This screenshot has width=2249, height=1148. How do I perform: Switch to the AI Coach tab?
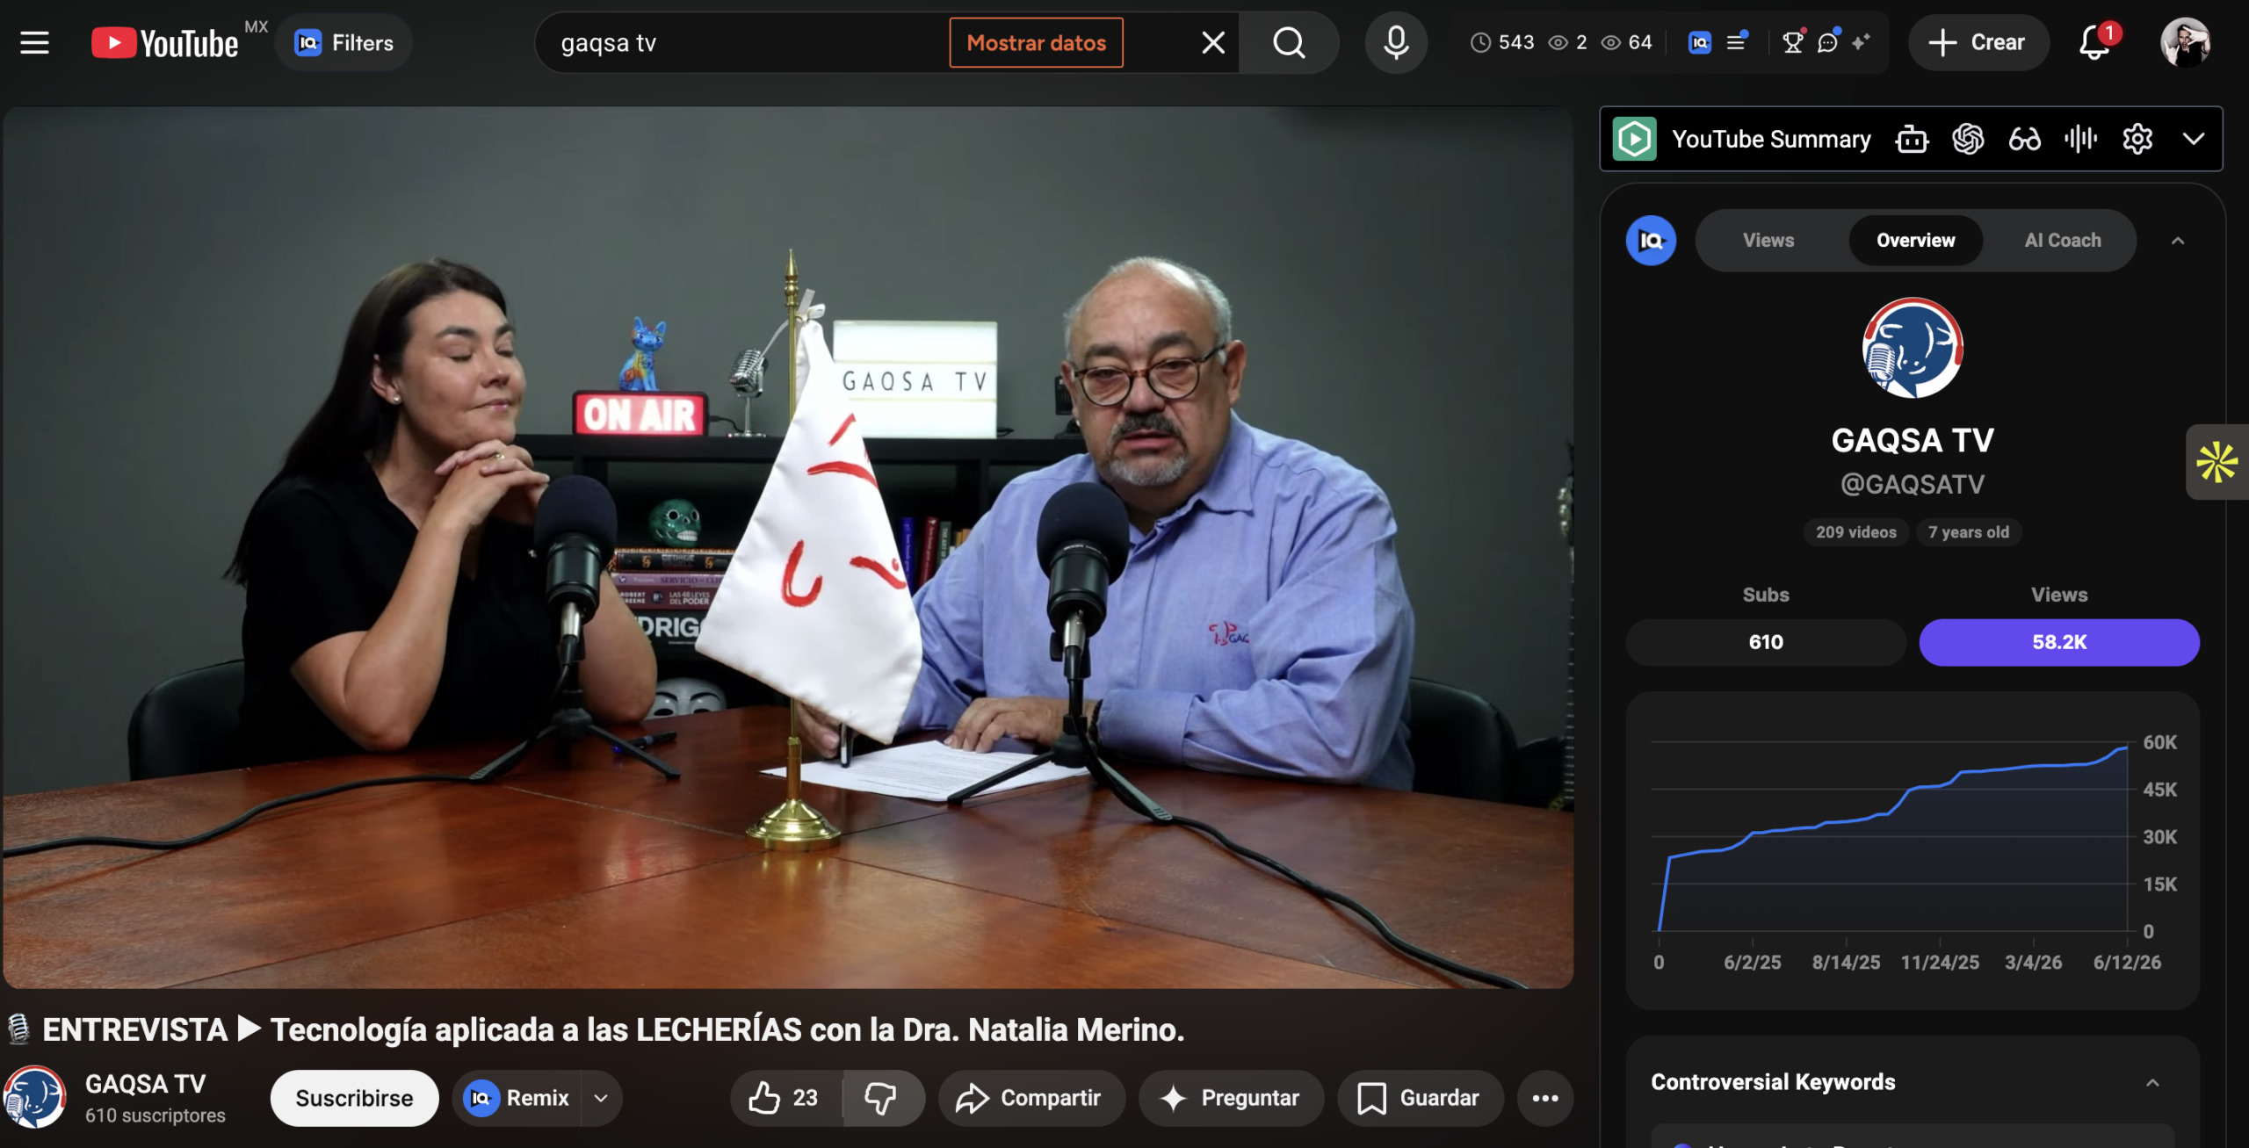[x=2062, y=240]
